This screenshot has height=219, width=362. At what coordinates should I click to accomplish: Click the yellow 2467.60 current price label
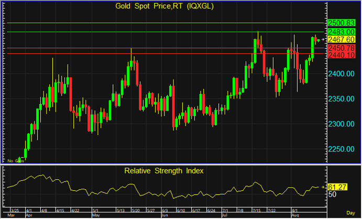coord(342,40)
